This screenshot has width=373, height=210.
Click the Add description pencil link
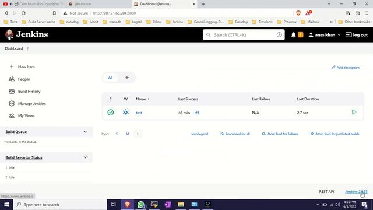click(x=346, y=68)
